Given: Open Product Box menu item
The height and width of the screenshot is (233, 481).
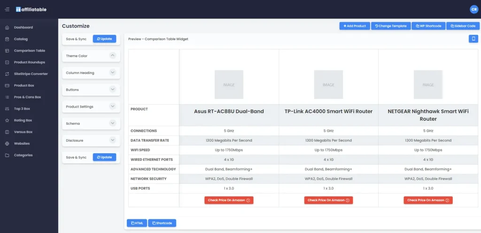Looking at the screenshot, I should [24, 86].
